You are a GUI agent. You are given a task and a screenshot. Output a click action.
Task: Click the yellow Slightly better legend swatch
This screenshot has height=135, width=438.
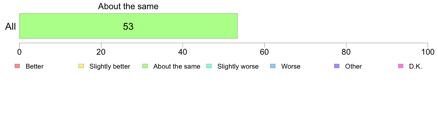81,66
